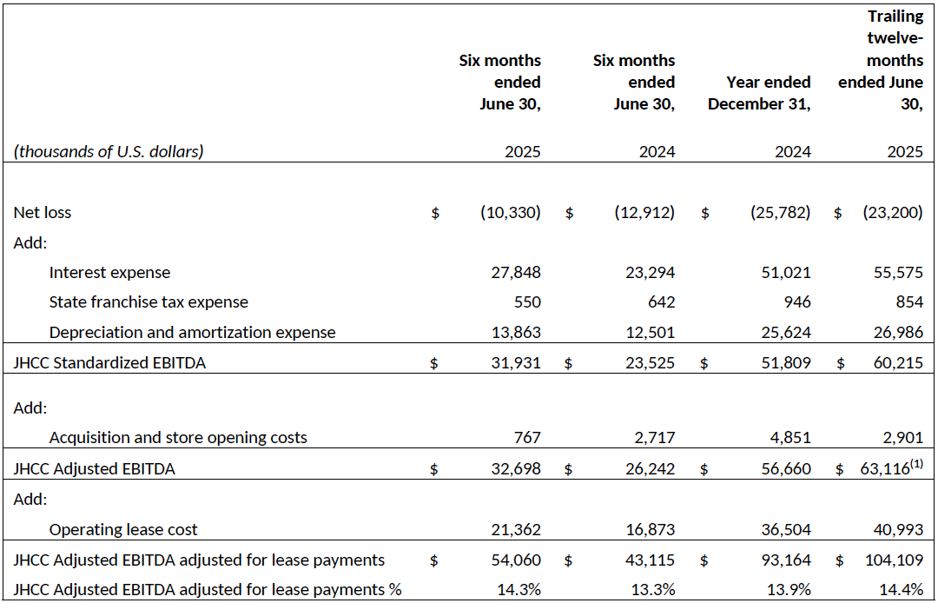This screenshot has width=938, height=603.
Task: Select Depreciation and amortization expense label
Action: click(x=192, y=332)
